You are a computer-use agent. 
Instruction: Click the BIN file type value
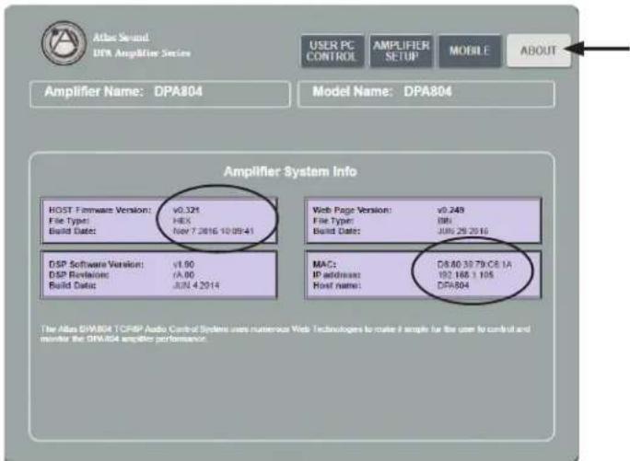[x=444, y=221]
